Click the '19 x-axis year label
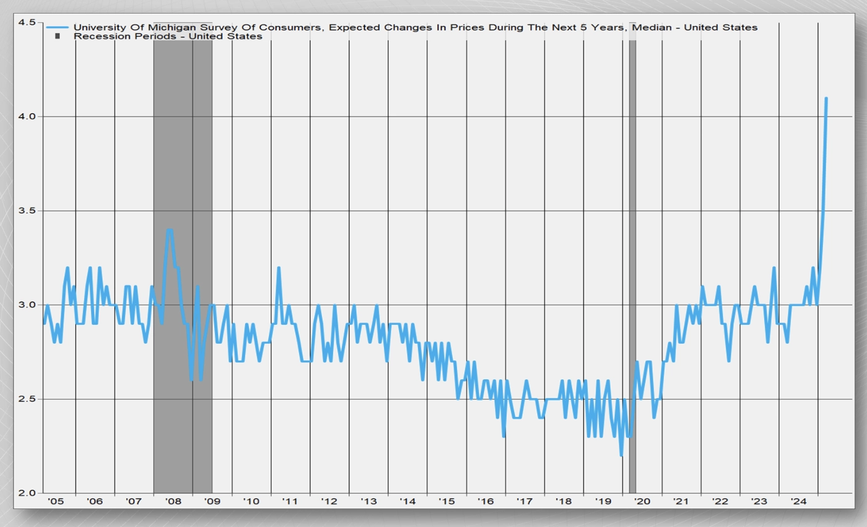Viewport: 867px width, 527px height. coord(602,502)
